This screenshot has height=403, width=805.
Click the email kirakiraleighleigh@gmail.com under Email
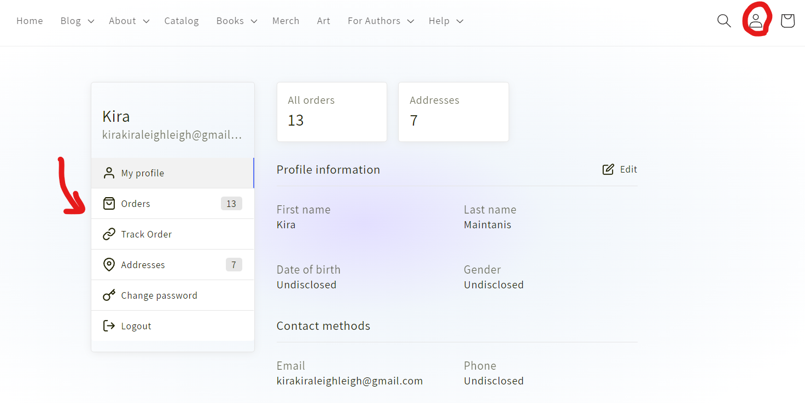tap(349, 381)
